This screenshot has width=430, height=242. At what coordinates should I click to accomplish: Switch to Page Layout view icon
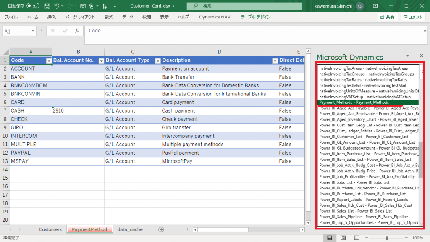(x=343, y=238)
